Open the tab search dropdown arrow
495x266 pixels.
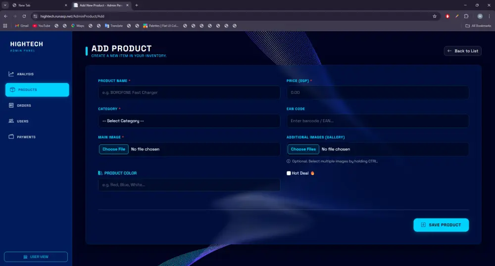(5, 5)
